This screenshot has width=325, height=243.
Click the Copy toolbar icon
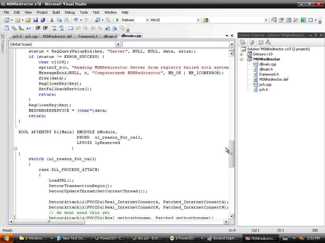click(x=59, y=20)
